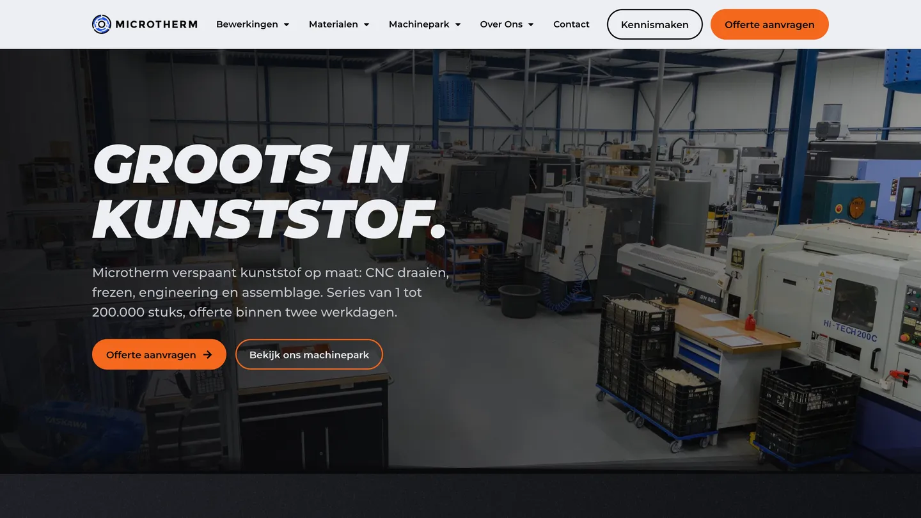The height and width of the screenshot is (518, 921).
Task: Click Offerte aanvragen in the header
Action: [769, 24]
